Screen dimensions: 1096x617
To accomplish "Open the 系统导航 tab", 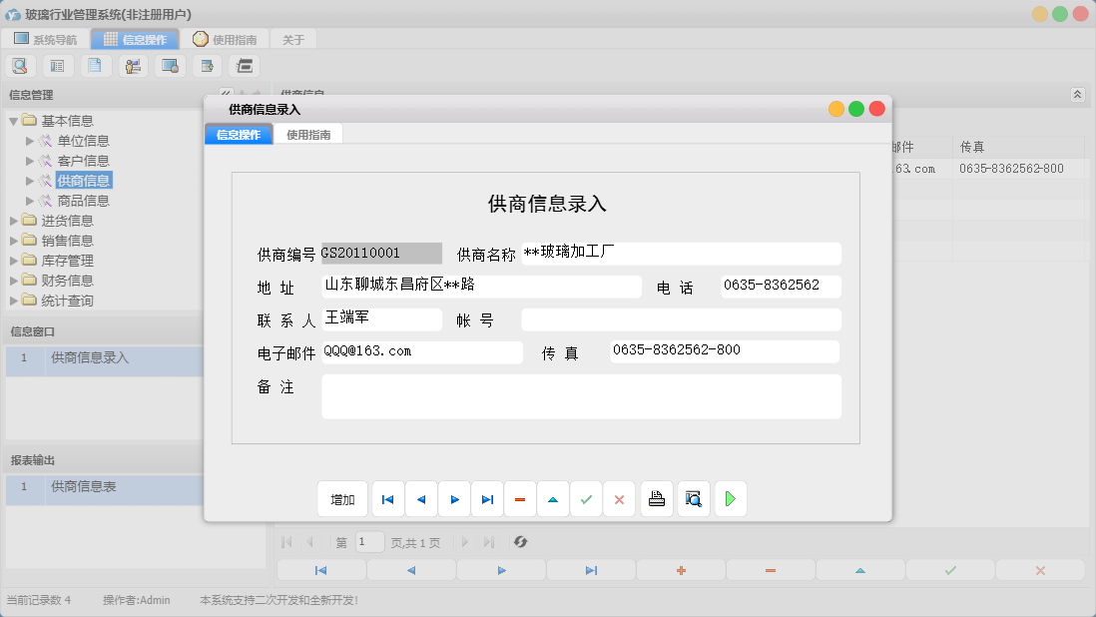I will (x=47, y=38).
